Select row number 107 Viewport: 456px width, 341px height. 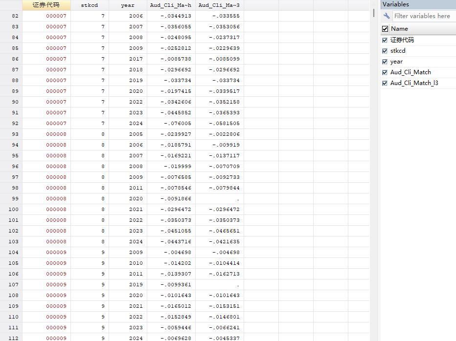(11, 285)
